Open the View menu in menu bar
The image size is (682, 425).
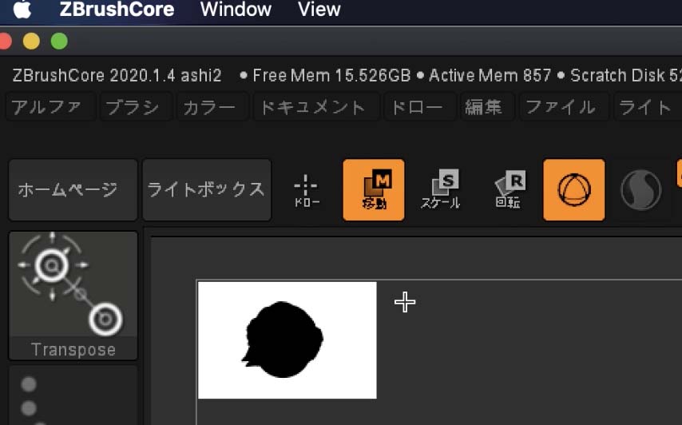click(319, 10)
